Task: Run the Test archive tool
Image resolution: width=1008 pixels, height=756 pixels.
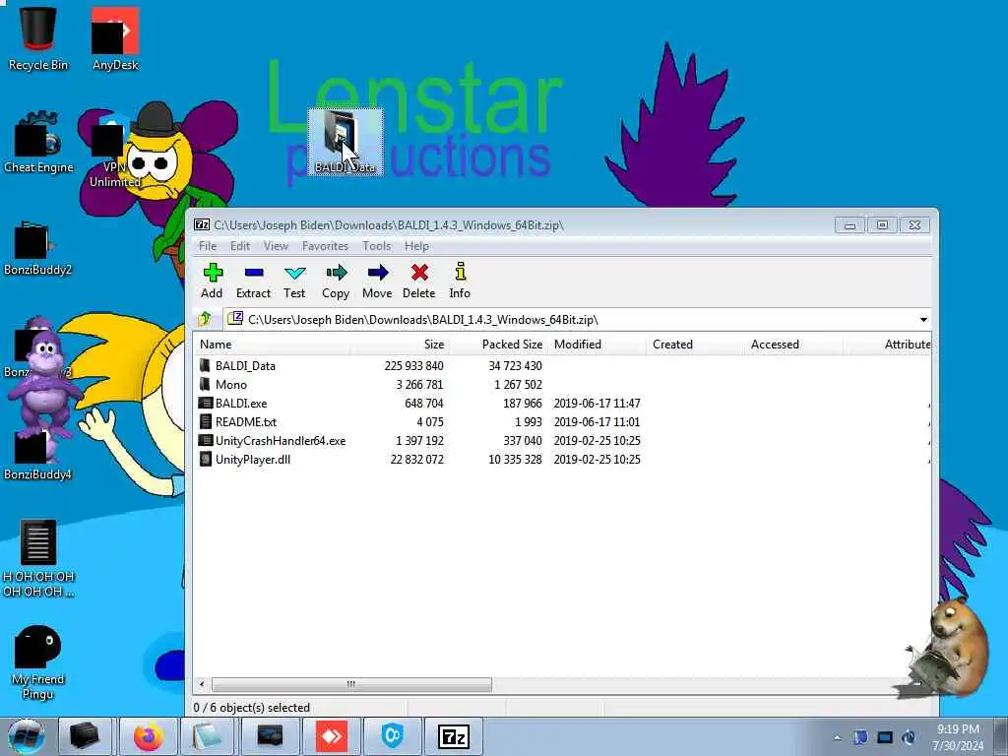Action: [294, 281]
